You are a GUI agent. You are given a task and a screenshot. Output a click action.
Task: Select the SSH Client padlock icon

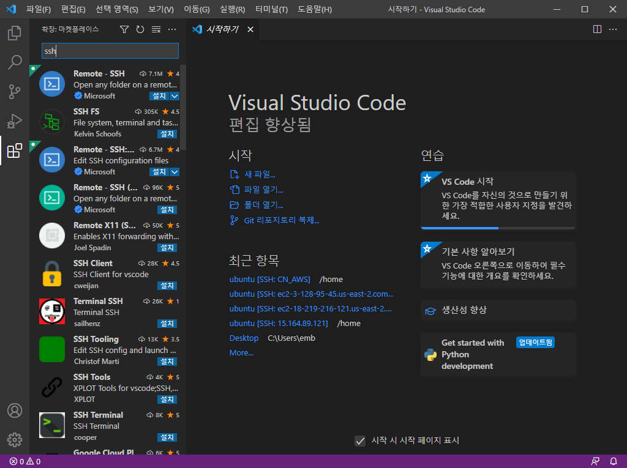point(52,274)
